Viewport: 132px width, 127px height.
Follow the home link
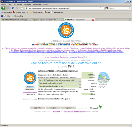[x=80, y=57]
